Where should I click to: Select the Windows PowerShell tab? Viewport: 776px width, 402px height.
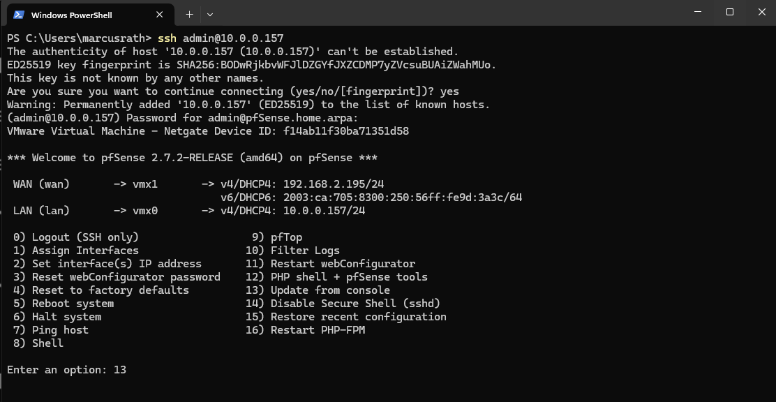pyautogui.click(x=77, y=15)
